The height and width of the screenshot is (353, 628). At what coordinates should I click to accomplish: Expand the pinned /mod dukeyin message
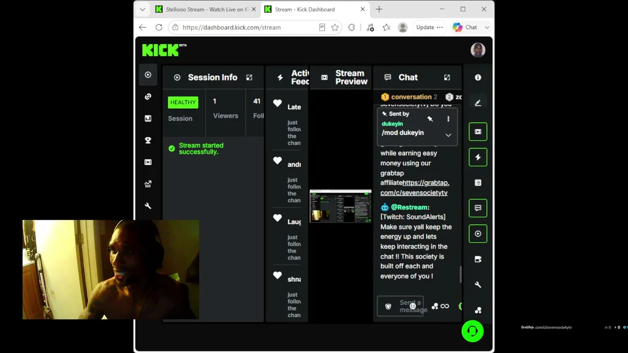(x=448, y=135)
